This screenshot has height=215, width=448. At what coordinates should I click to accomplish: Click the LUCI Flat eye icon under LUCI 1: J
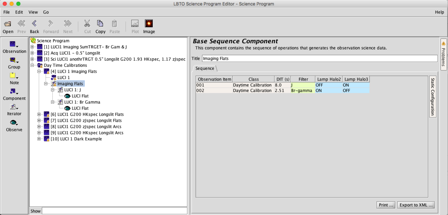(67, 96)
